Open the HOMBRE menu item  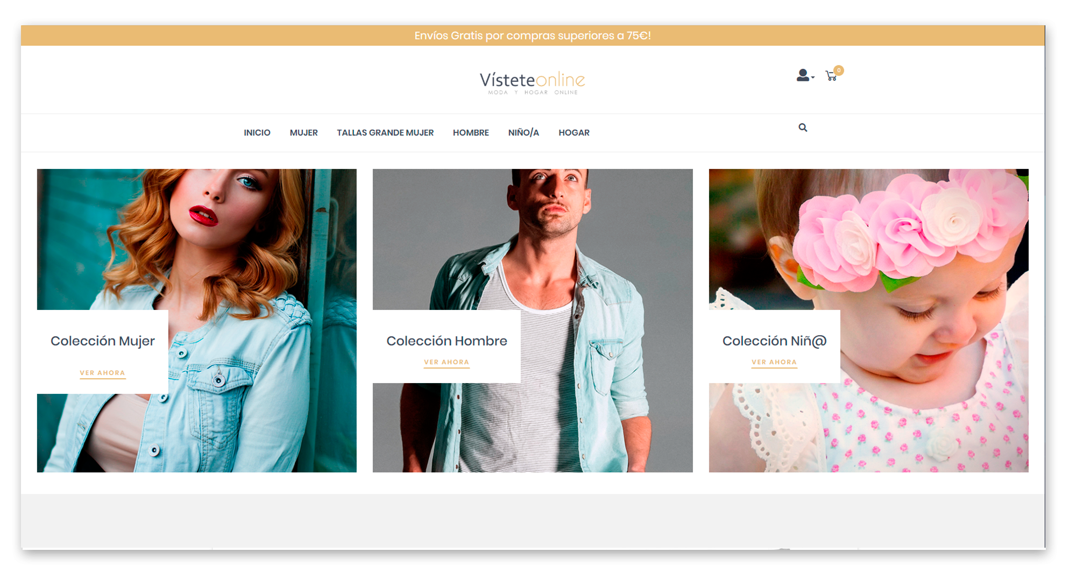pyautogui.click(x=471, y=132)
